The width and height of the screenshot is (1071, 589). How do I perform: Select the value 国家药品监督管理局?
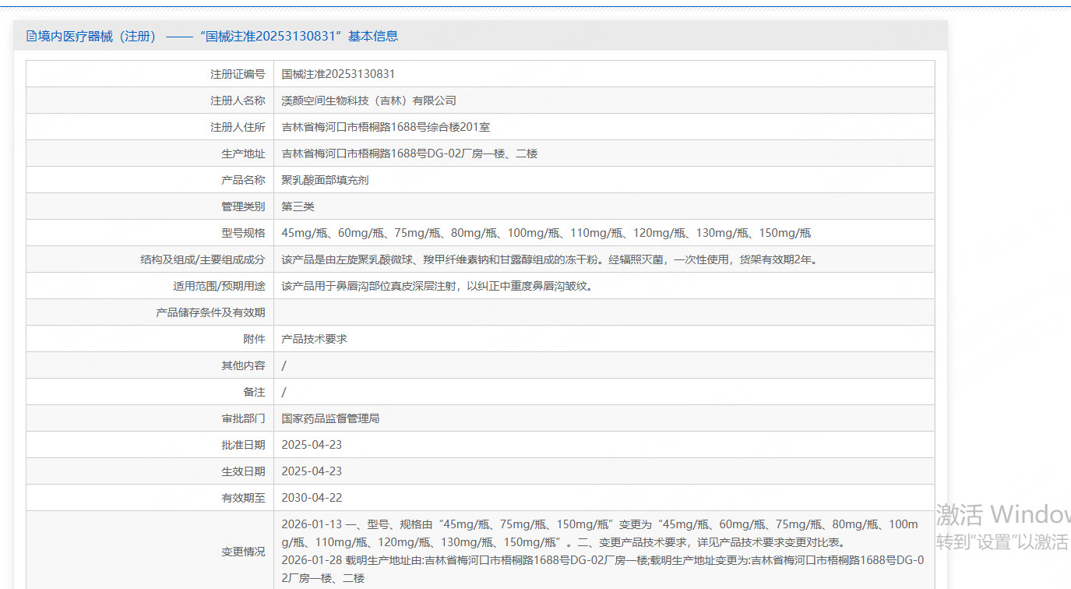click(330, 418)
